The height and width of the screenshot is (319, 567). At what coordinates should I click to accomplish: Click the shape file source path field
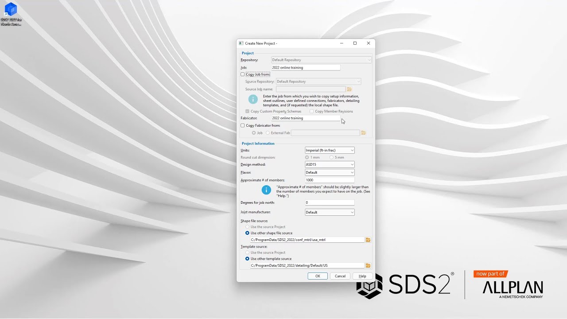pos(307,240)
